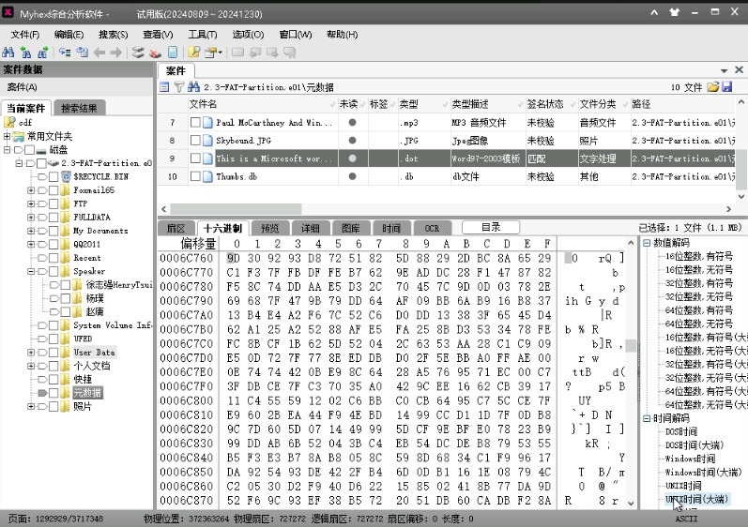Click the $RECYCLE.BIN recycle bin icon
The width and height of the screenshot is (748, 527).
coord(66,177)
